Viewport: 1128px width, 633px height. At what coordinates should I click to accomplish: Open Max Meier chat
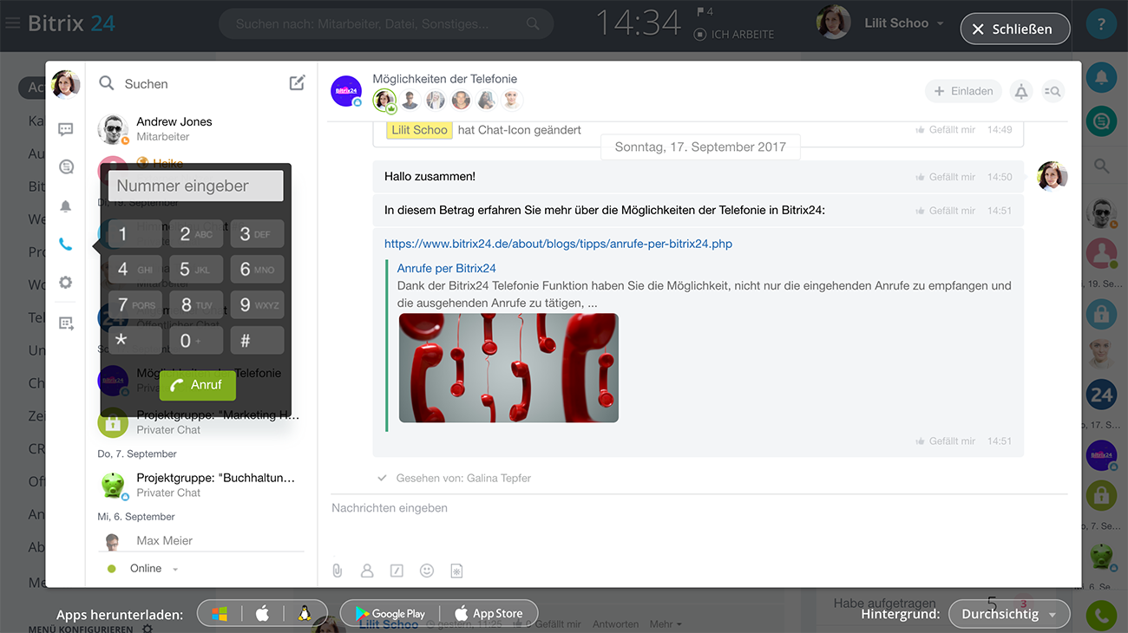(x=200, y=541)
